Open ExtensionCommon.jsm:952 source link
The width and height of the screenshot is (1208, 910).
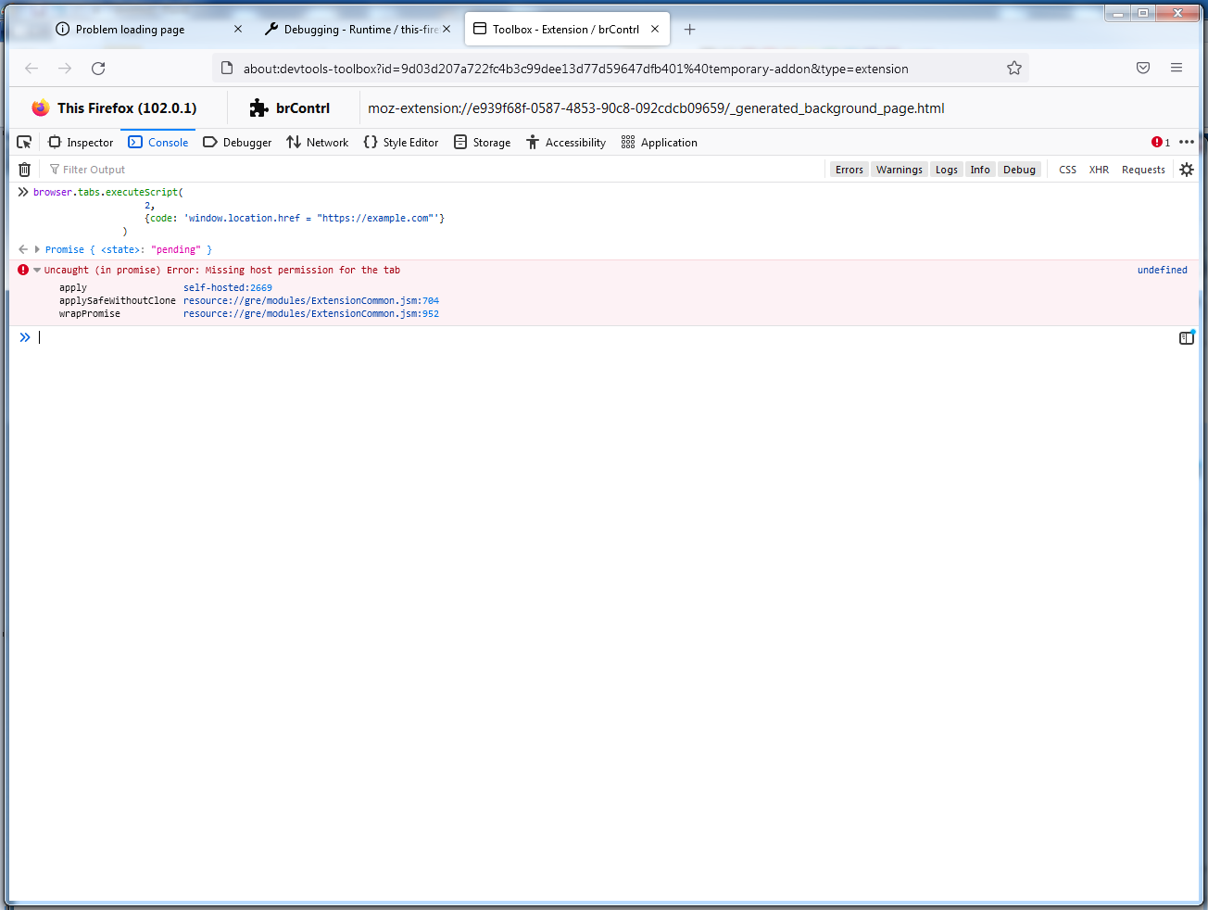click(x=311, y=314)
